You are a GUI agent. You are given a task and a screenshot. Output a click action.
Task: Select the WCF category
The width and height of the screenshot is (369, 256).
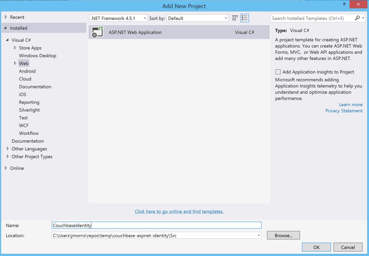[x=24, y=125]
